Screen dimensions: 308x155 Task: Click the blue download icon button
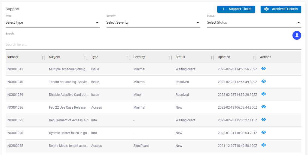[x=297, y=35]
